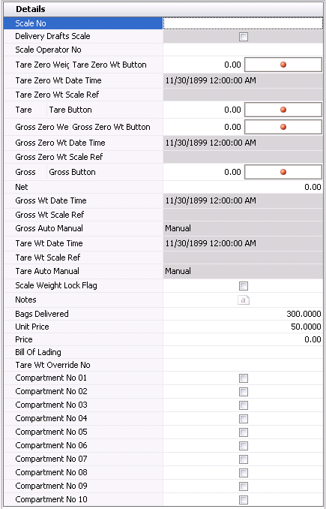Select the 'Gross Zero Wt Scale Ref' label

click(x=59, y=157)
